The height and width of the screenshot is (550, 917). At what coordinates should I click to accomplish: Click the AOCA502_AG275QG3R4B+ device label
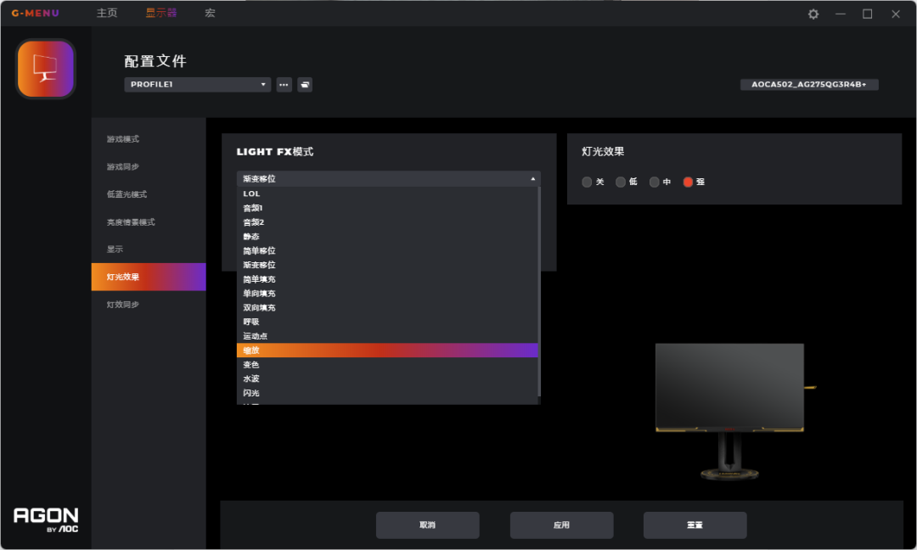pyautogui.click(x=809, y=85)
